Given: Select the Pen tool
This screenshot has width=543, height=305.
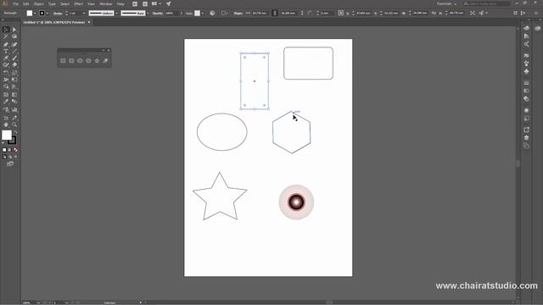Looking at the screenshot, I should (x=6, y=44).
